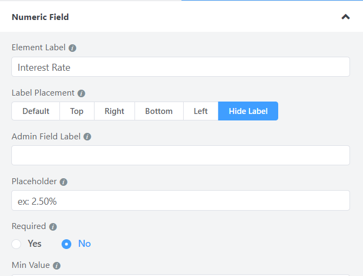
Task: Choose Left label placement
Action: point(201,111)
